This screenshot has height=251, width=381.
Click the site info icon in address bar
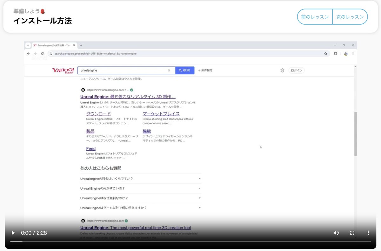click(x=50, y=53)
